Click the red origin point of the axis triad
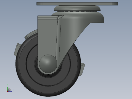Screen dimensions: 132x99 click(x=8, y=91)
